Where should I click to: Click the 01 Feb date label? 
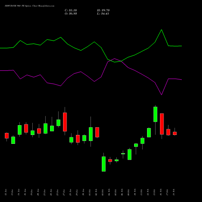coord(90,192)
